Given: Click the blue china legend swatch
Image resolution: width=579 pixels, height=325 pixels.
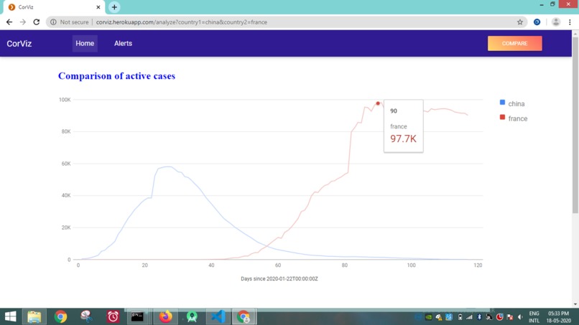Looking at the screenshot, I should click(502, 103).
